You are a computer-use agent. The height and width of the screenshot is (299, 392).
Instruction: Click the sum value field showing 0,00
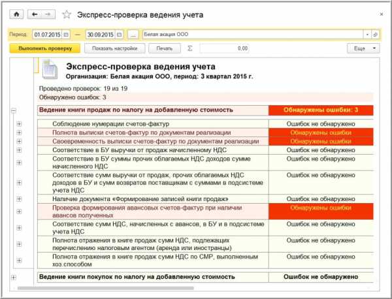click(x=225, y=48)
